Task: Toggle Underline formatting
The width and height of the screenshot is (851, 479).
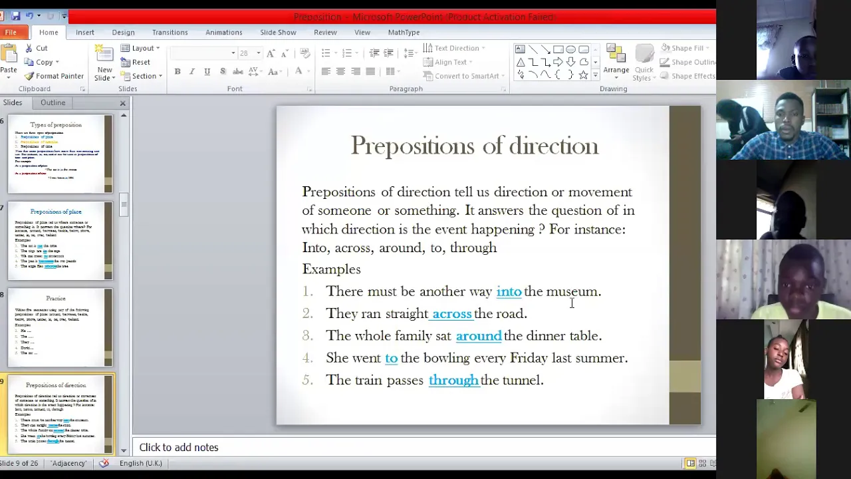Action: tap(207, 71)
